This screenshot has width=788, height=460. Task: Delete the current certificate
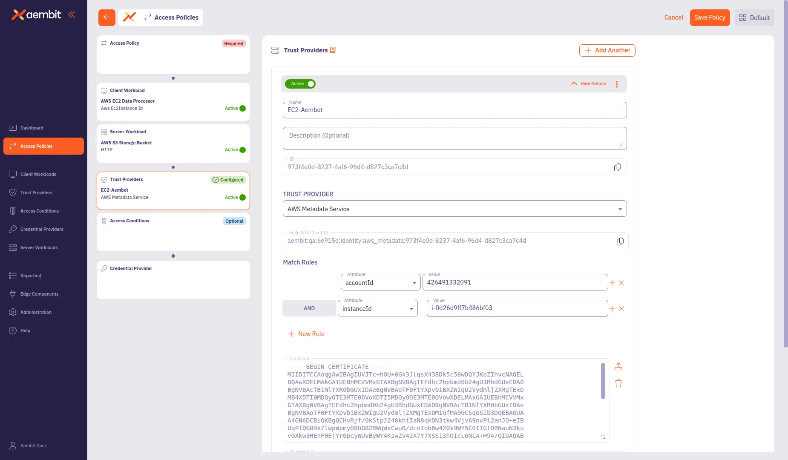point(618,383)
